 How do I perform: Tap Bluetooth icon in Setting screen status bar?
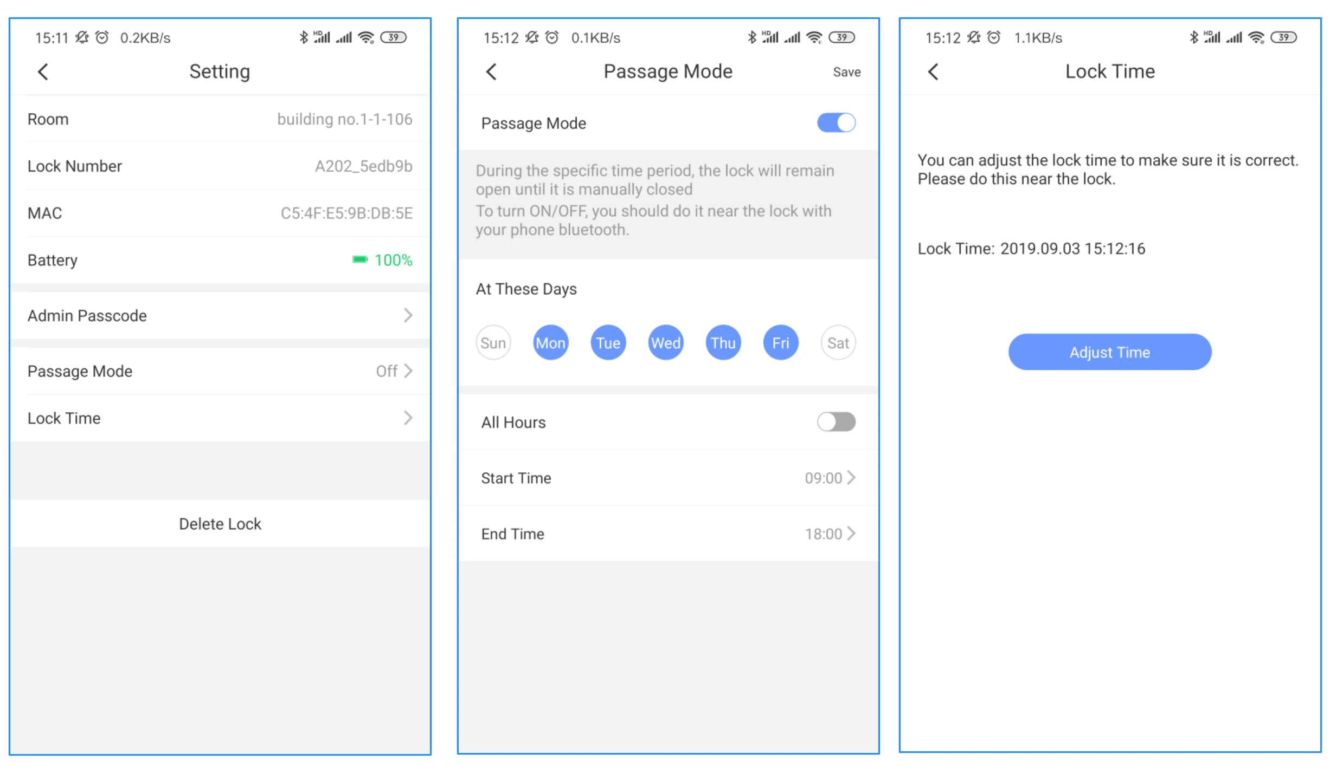coord(303,37)
